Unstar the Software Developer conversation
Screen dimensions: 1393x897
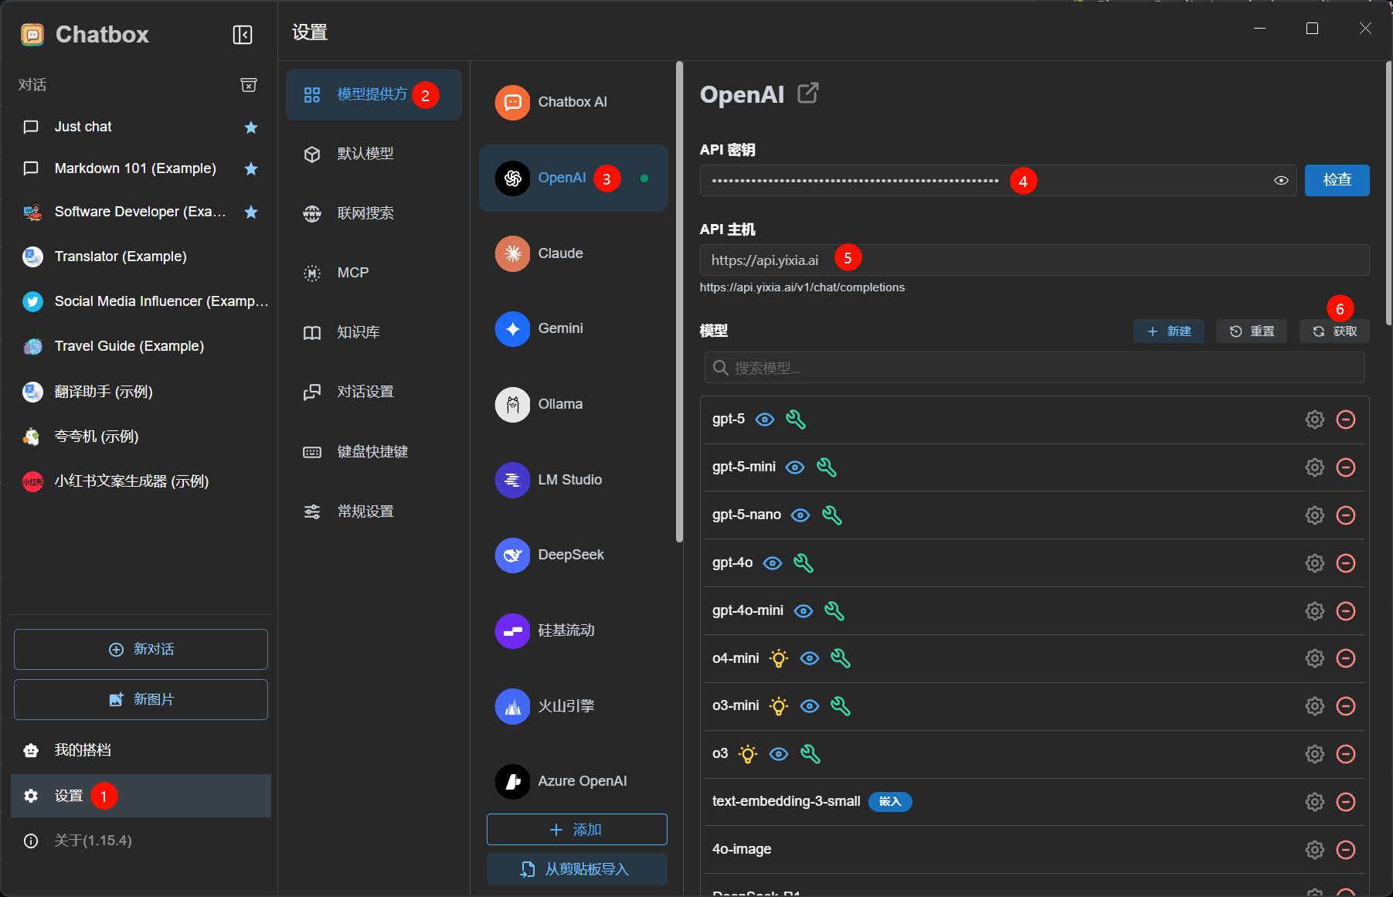tap(251, 212)
